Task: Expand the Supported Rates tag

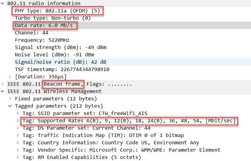Action: tap(18, 121)
